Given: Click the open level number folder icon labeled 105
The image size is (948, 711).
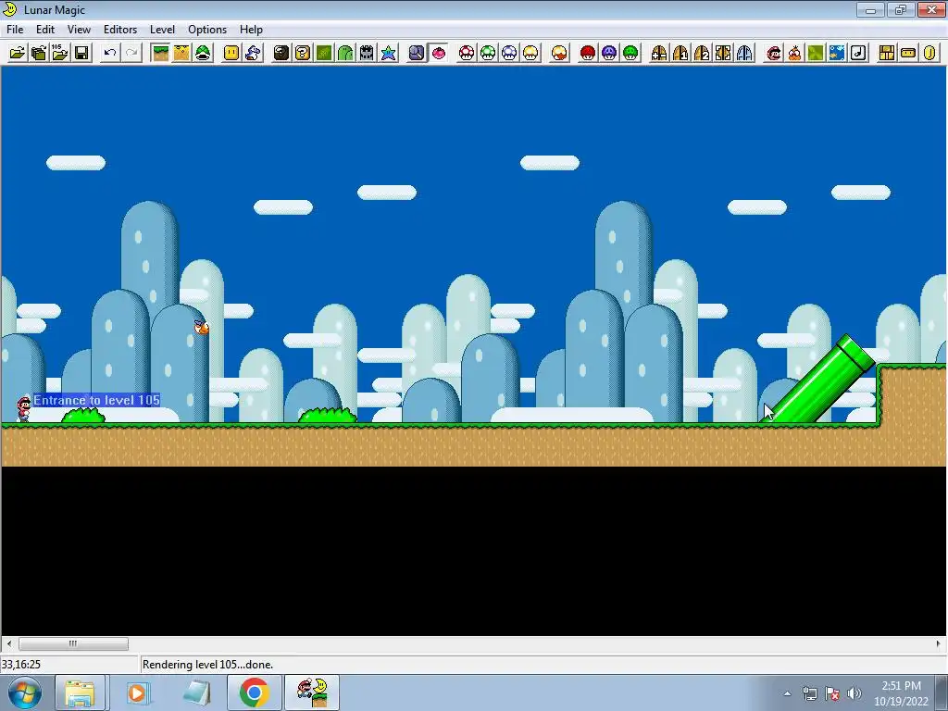Looking at the screenshot, I should coord(60,53).
